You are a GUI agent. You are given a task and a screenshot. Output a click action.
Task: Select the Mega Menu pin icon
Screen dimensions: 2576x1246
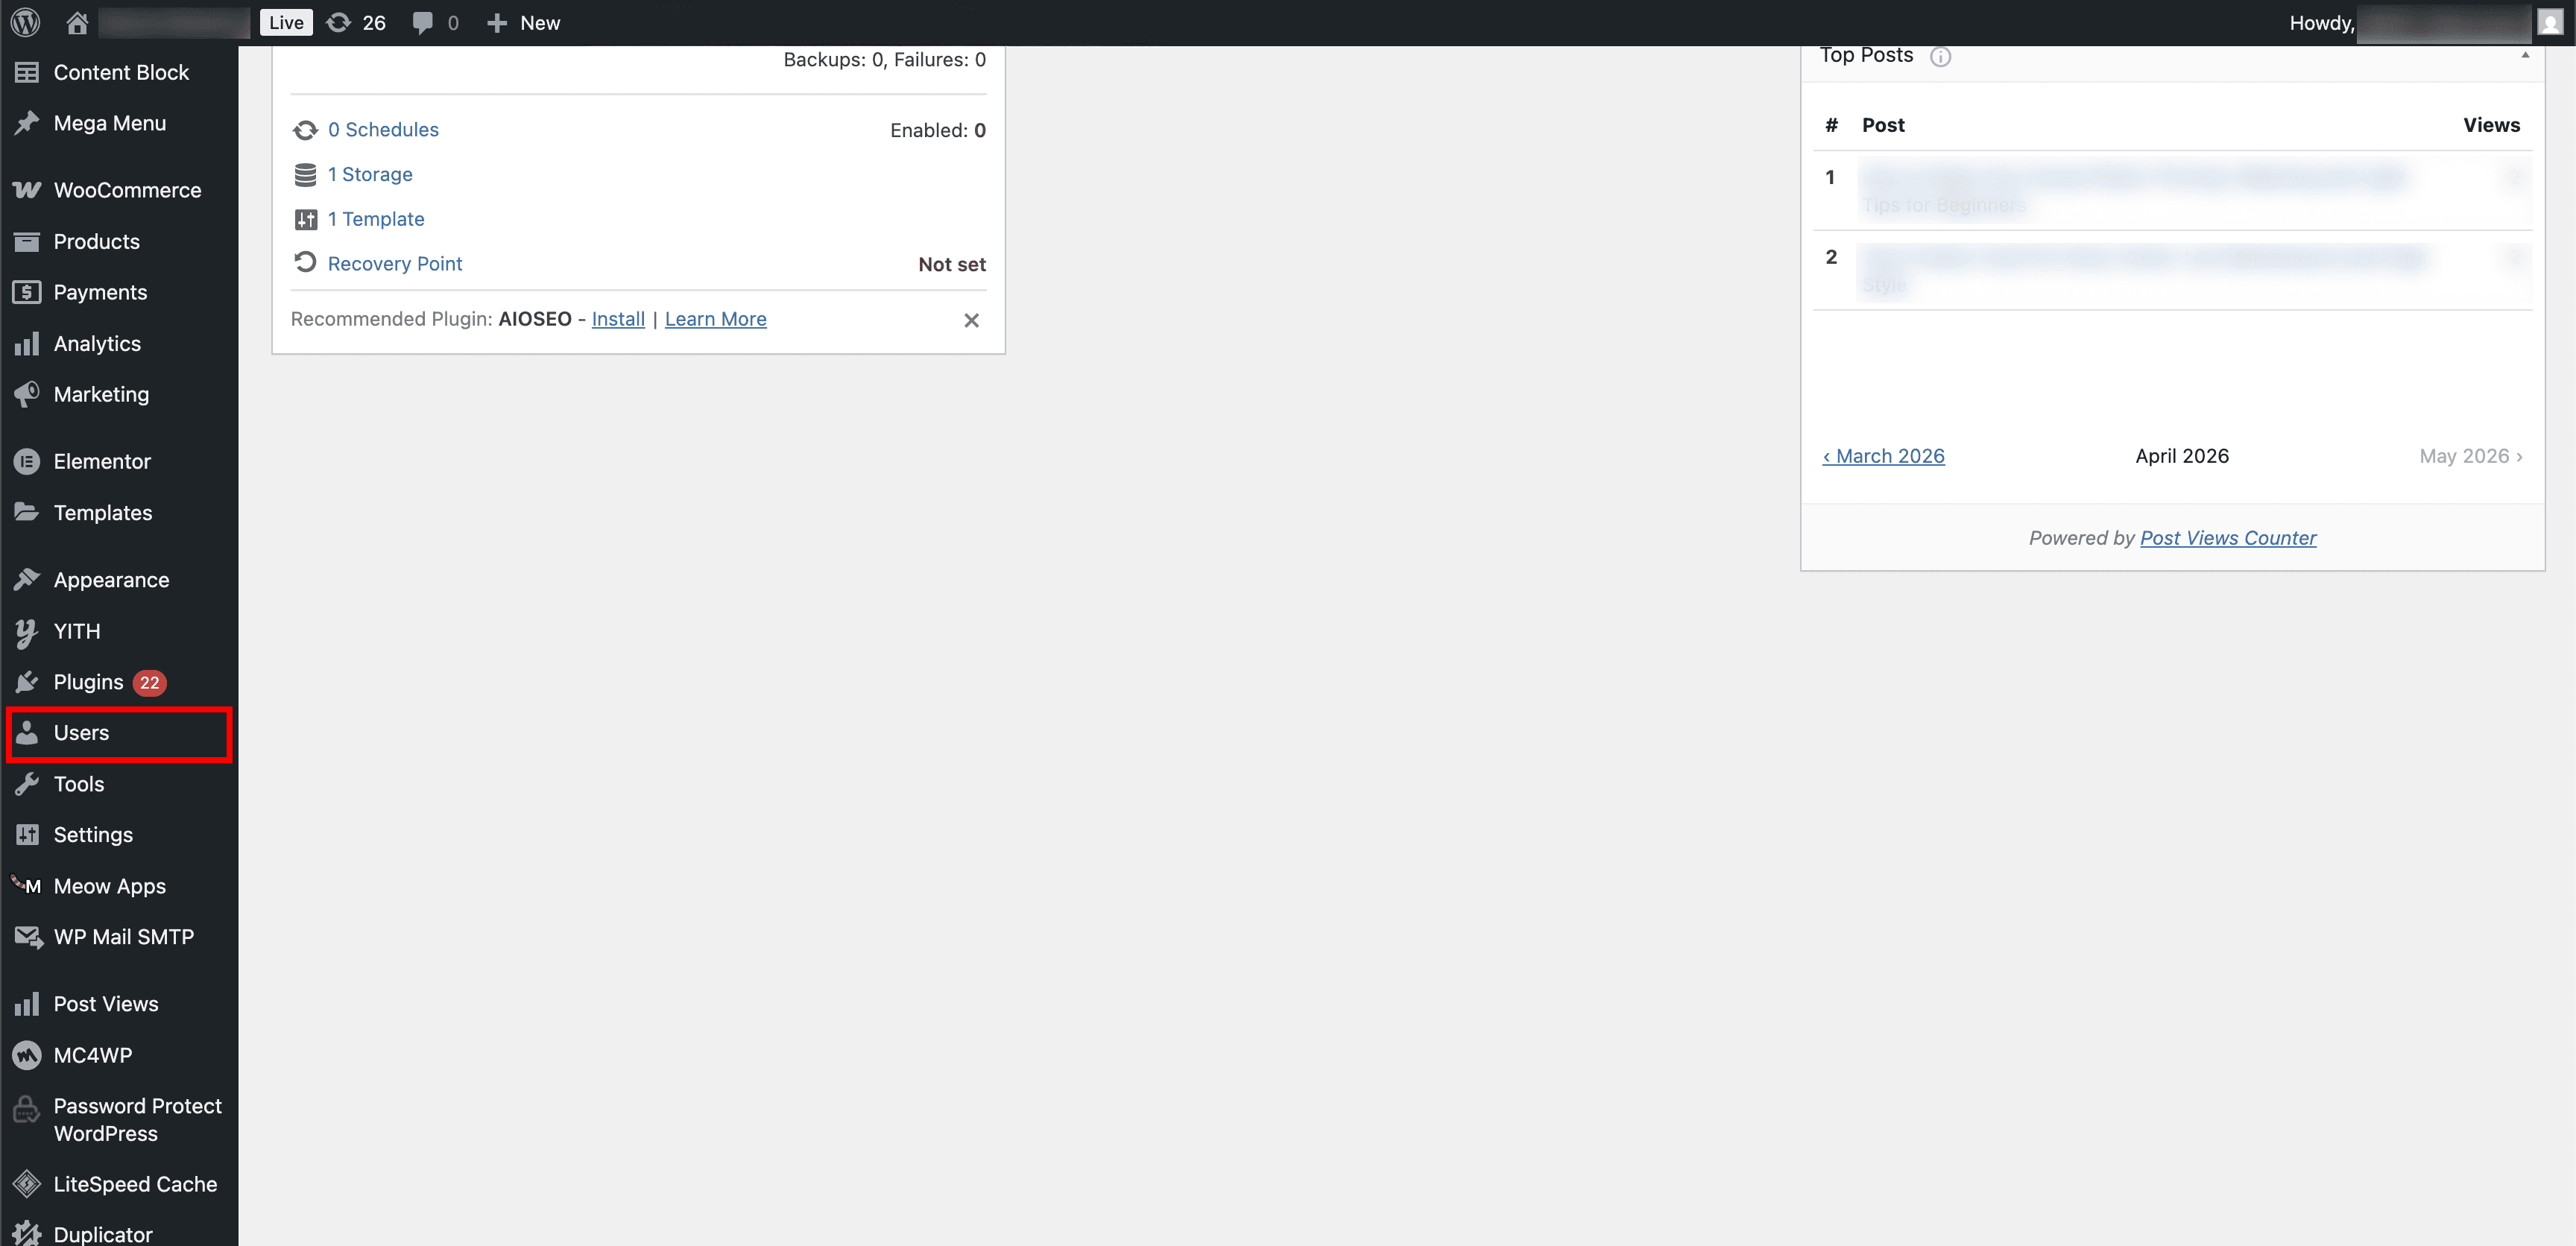27,122
